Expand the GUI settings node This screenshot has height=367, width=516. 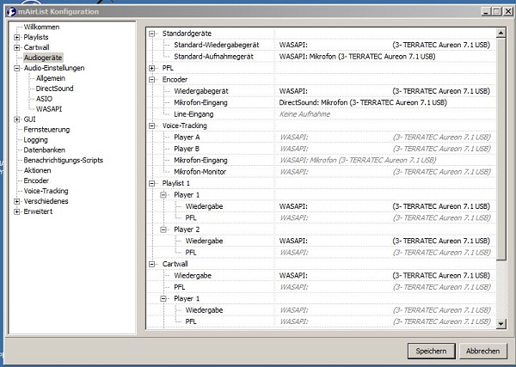pos(17,119)
